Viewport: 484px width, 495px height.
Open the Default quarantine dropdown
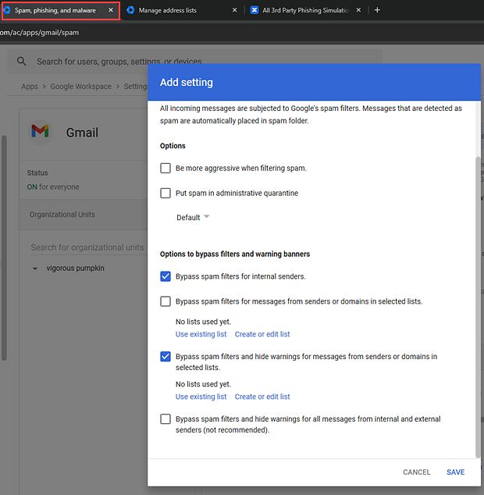coord(193,218)
